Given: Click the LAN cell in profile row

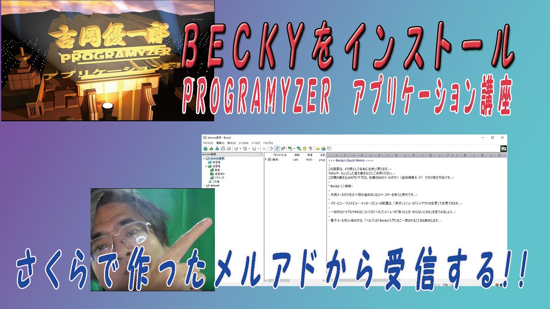Looking at the screenshot, I should [296, 160].
